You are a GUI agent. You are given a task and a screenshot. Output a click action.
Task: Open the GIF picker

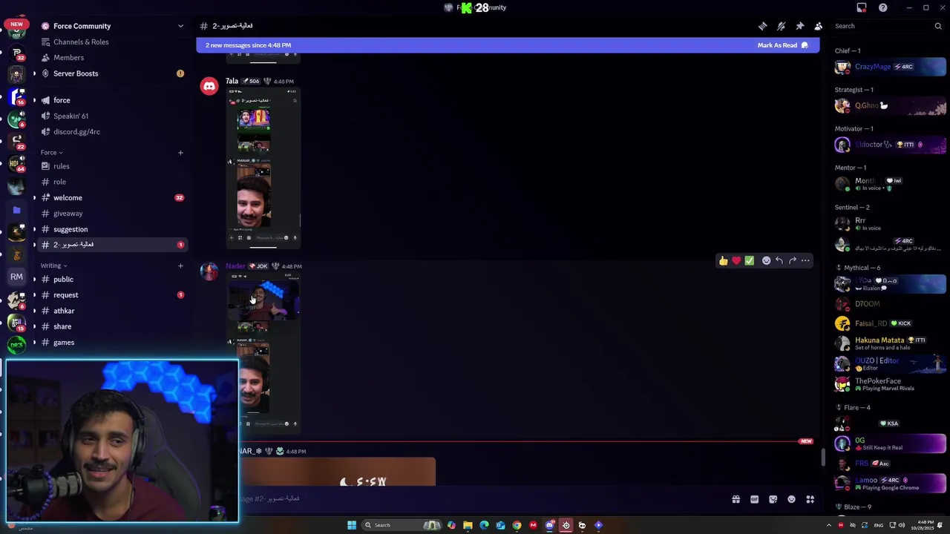pyautogui.click(x=754, y=499)
